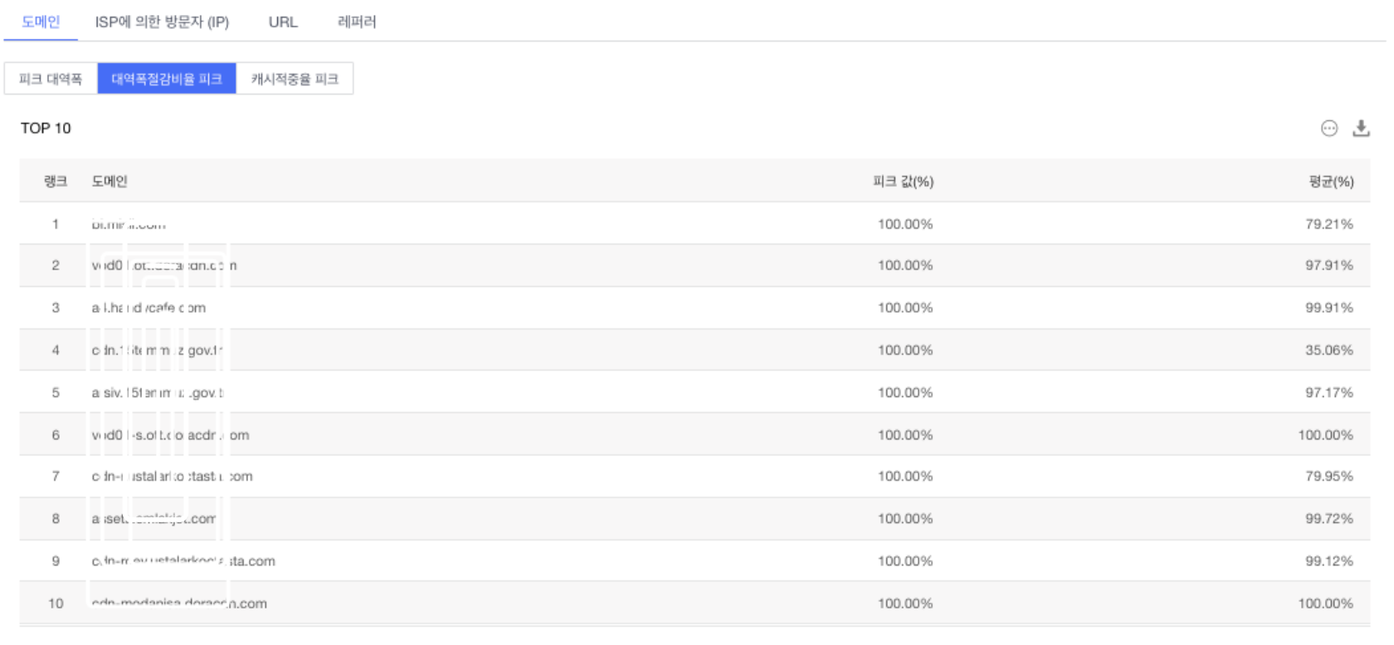Screen dimensions: 1394x645
Task: Select the rank 10 domain row link
Action: click(179, 604)
